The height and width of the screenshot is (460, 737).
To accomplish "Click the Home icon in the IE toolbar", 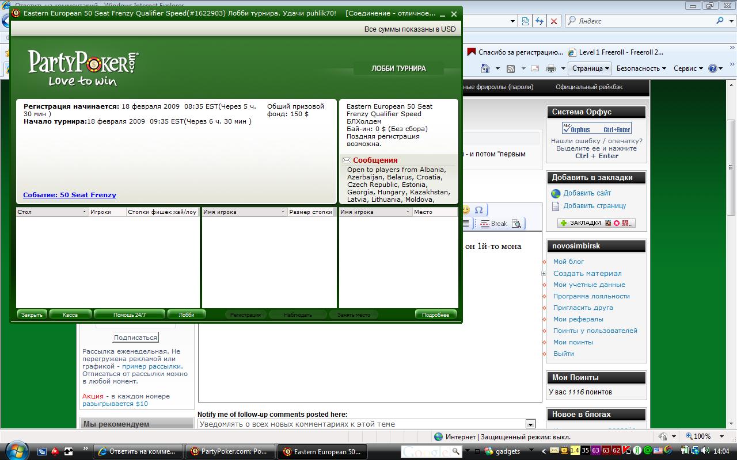I will click(x=484, y=68).
